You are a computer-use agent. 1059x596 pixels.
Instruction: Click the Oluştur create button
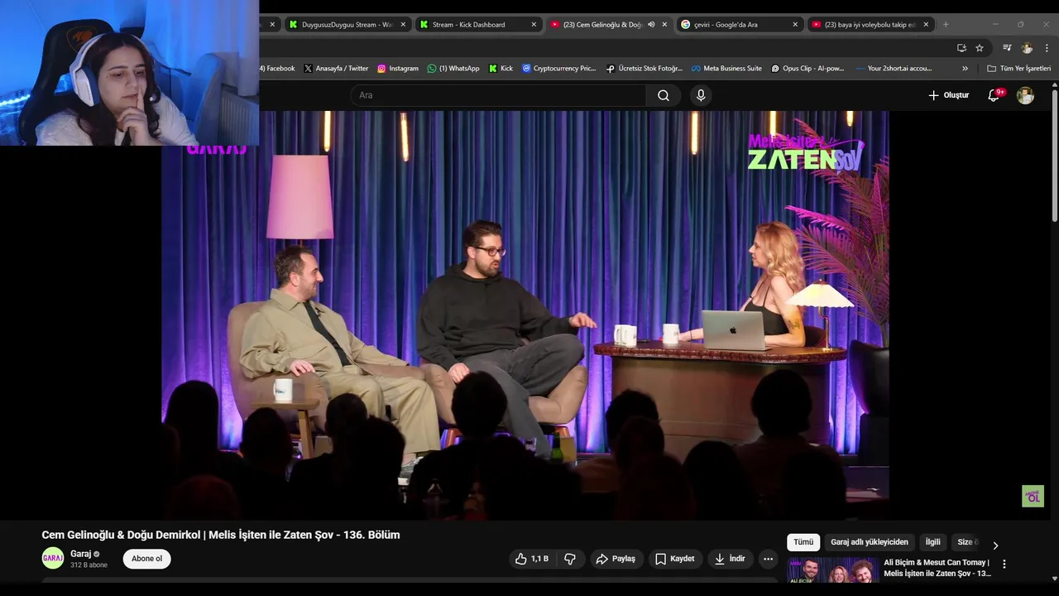click(x=948, y=95)
